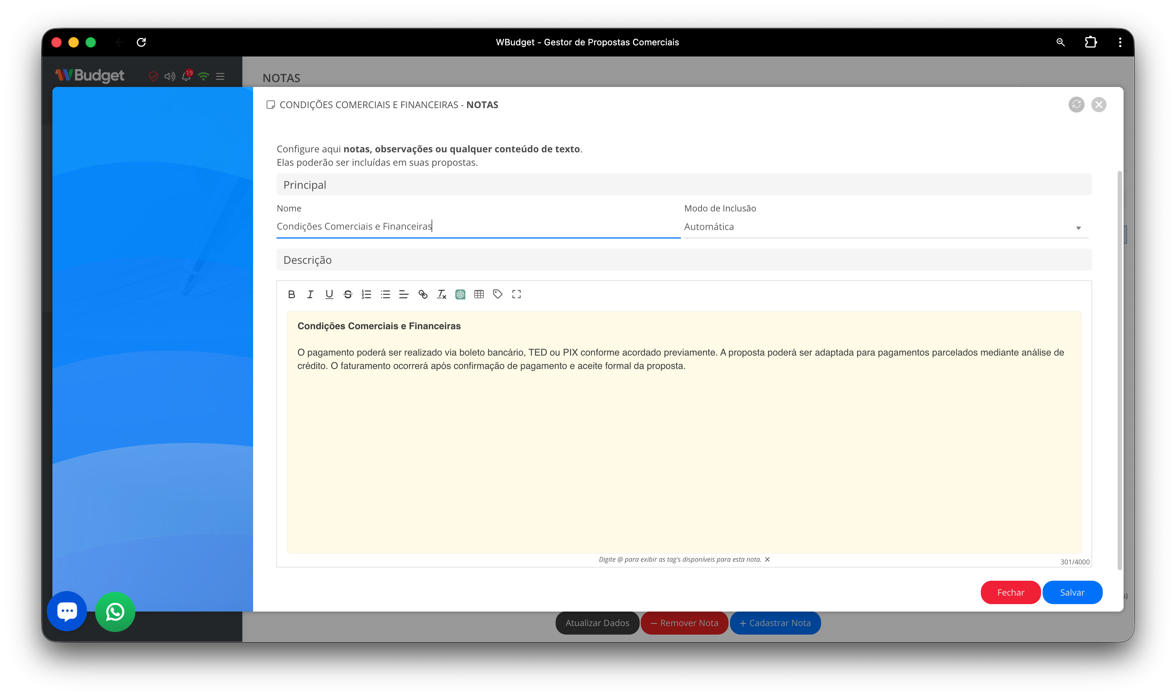Clear text formatting with the Tx icon
Viewport: 1176px width, 697px height.
(x=441, y=295)
